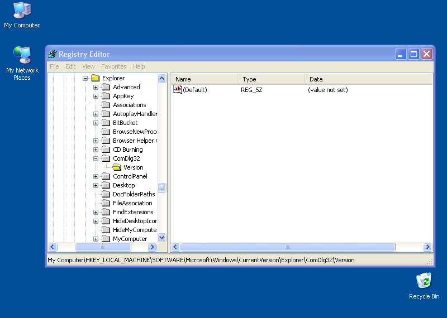Image resolution: width=447 pixels, height=318 pixels.
Task: Expand the Advanced key
Action: coord(96,87)
